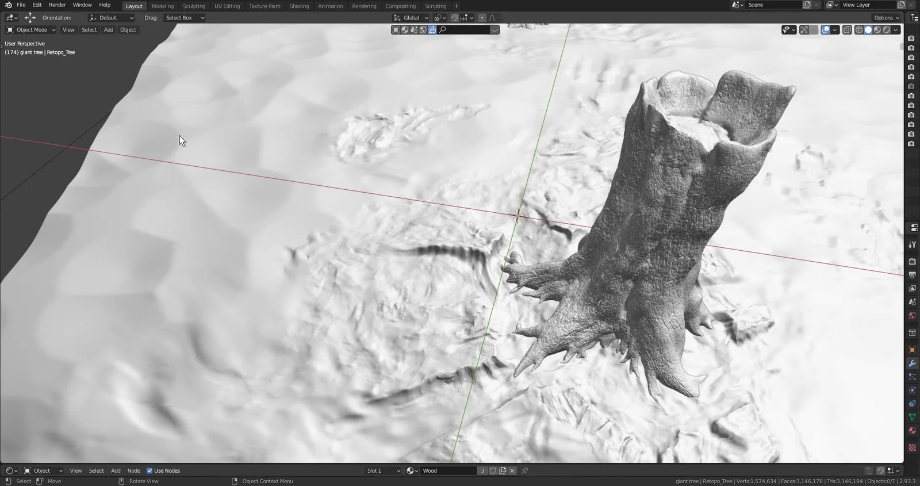
Task: Uncheck the Use Nodes checkbox
Action: coord(149,470)
